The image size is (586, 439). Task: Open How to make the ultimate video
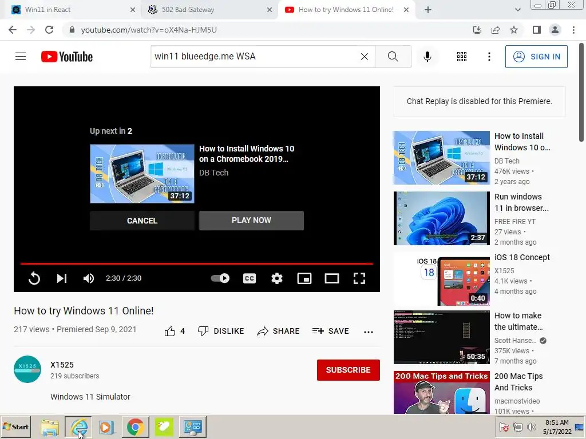[x=441, y=337]
